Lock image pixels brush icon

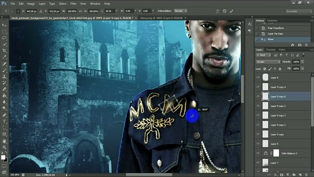(270, 69)
